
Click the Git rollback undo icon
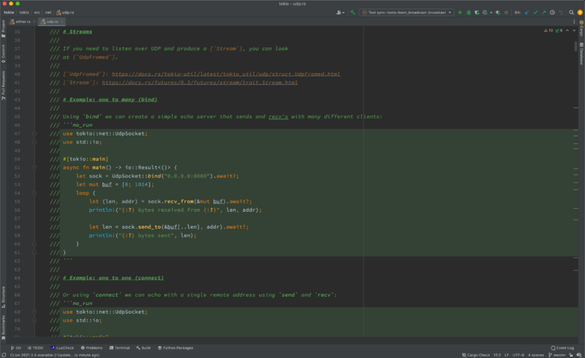pyautogui.click(x=561, y=12)
